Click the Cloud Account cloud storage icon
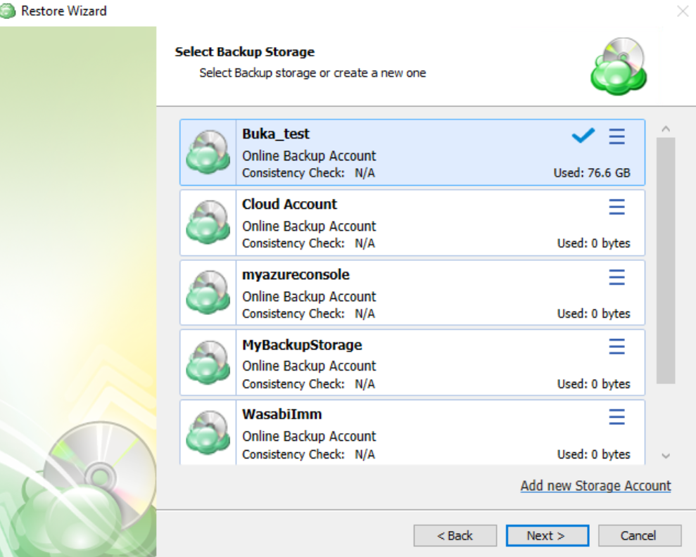This screenshot has height=557, width=696. (x=208, y=222)
